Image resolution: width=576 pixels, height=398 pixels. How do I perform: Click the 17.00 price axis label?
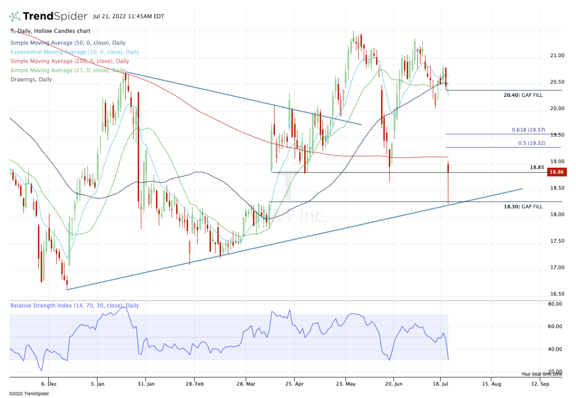tap(557, 268)
